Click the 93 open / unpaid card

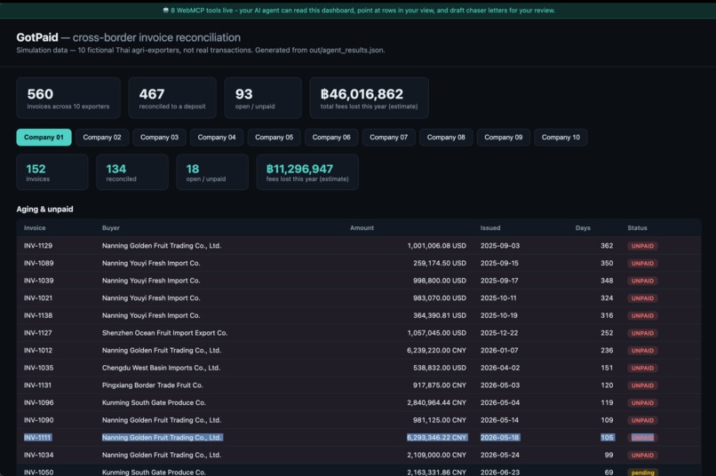pyautogui.click(x=263, y=98)
